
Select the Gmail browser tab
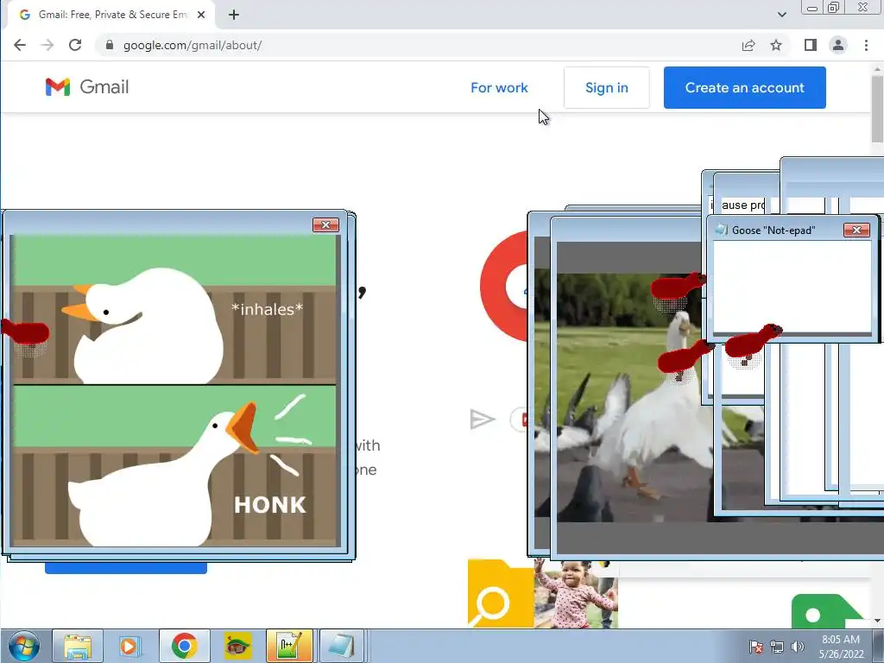pos(111,15)
